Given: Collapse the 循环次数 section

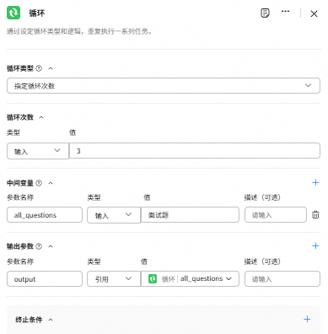Looking at the screenshot, I should (41, 117).
